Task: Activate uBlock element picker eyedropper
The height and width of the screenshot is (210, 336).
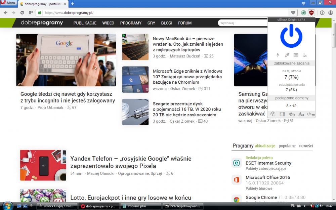Action: pos(287,55)
